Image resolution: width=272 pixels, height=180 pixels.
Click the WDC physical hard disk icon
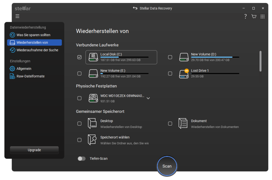click(x=93, y=98)
